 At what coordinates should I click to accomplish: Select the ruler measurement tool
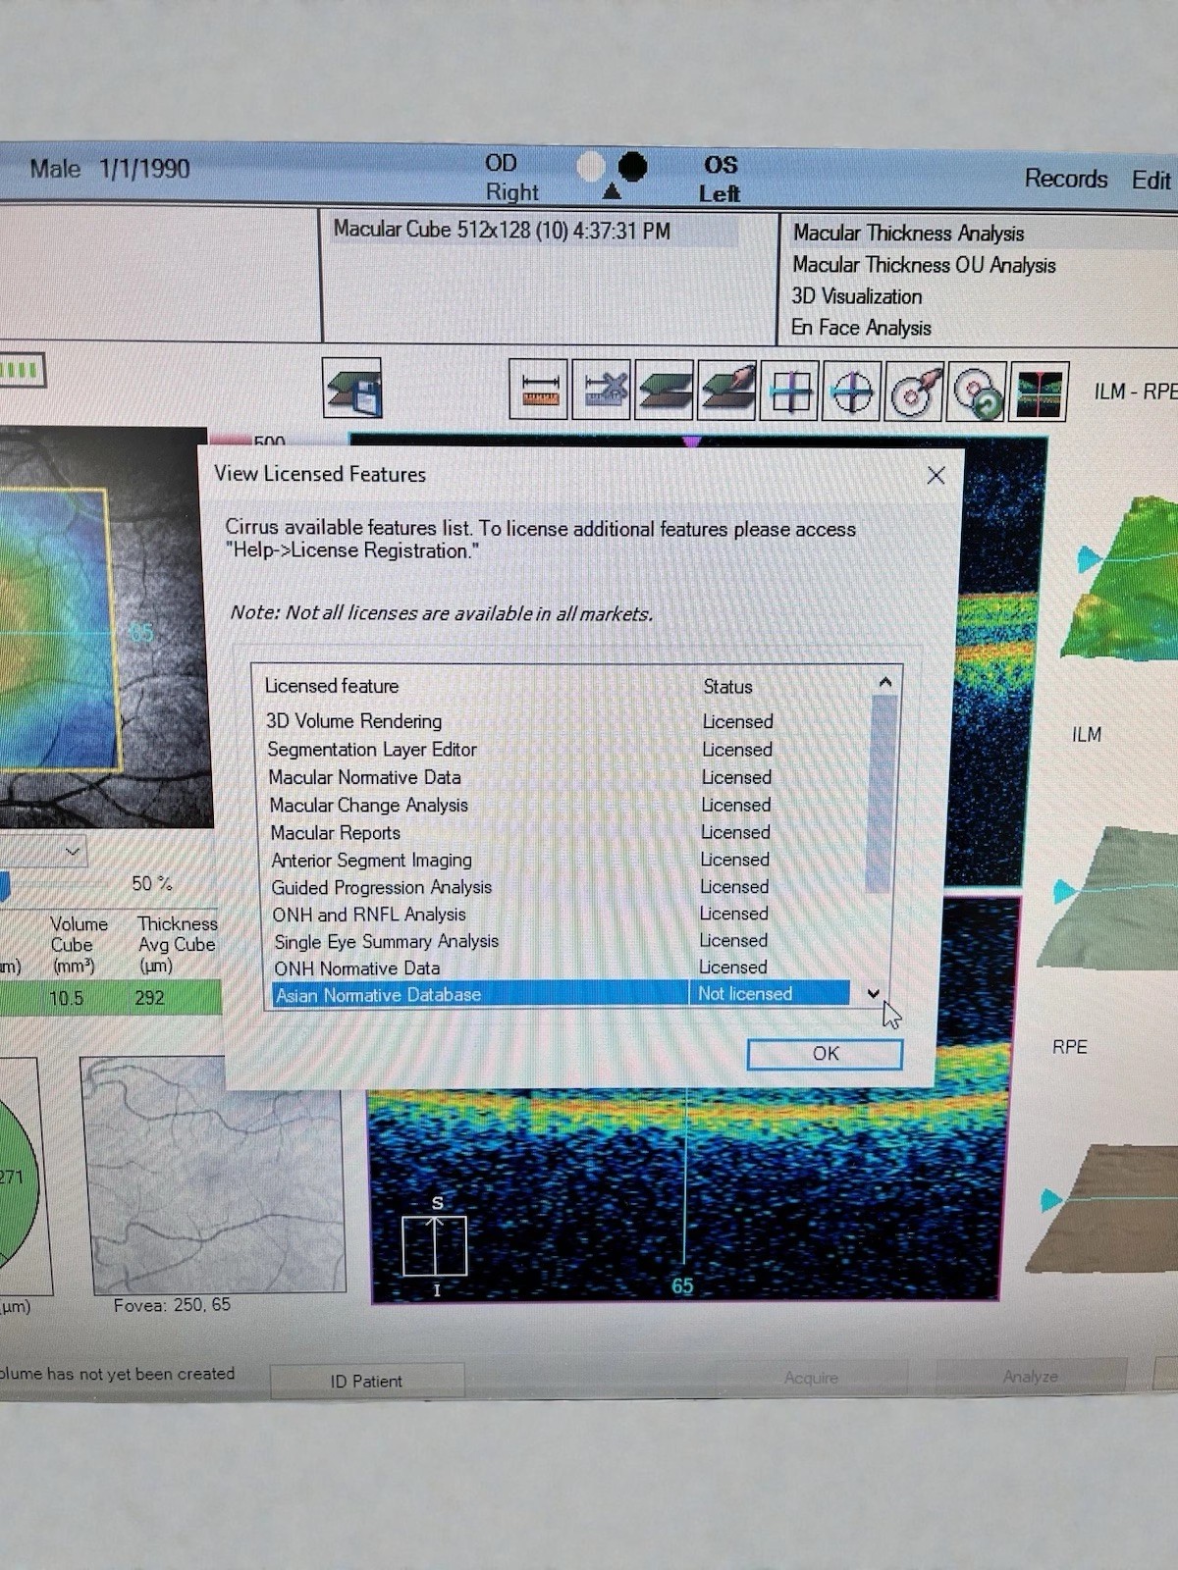coord(539,391)
